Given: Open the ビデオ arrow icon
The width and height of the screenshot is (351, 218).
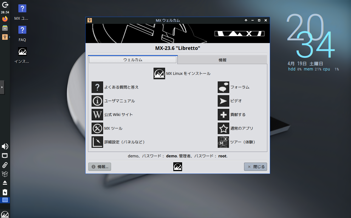Looking at the screenshot, I should pos(223,101).
